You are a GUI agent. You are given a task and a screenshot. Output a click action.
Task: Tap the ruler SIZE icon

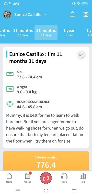pyautogui.click(x=10, y=74)
